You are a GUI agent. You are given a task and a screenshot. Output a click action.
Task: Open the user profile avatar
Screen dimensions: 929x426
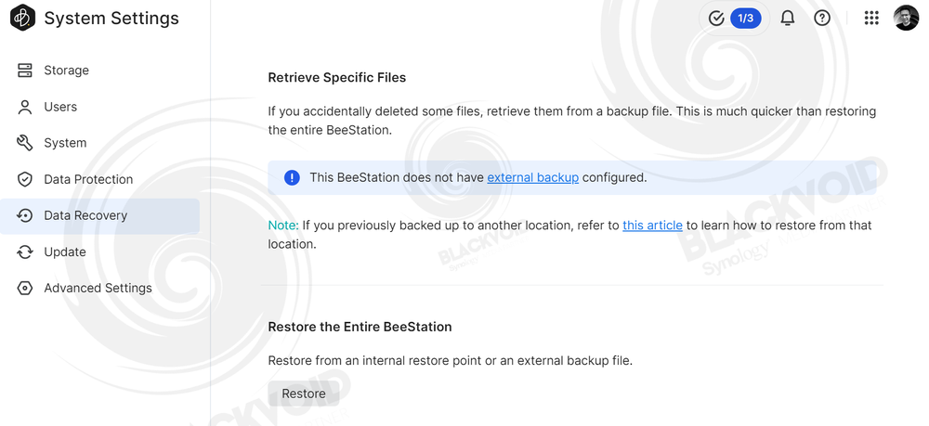tap(906, 18)
